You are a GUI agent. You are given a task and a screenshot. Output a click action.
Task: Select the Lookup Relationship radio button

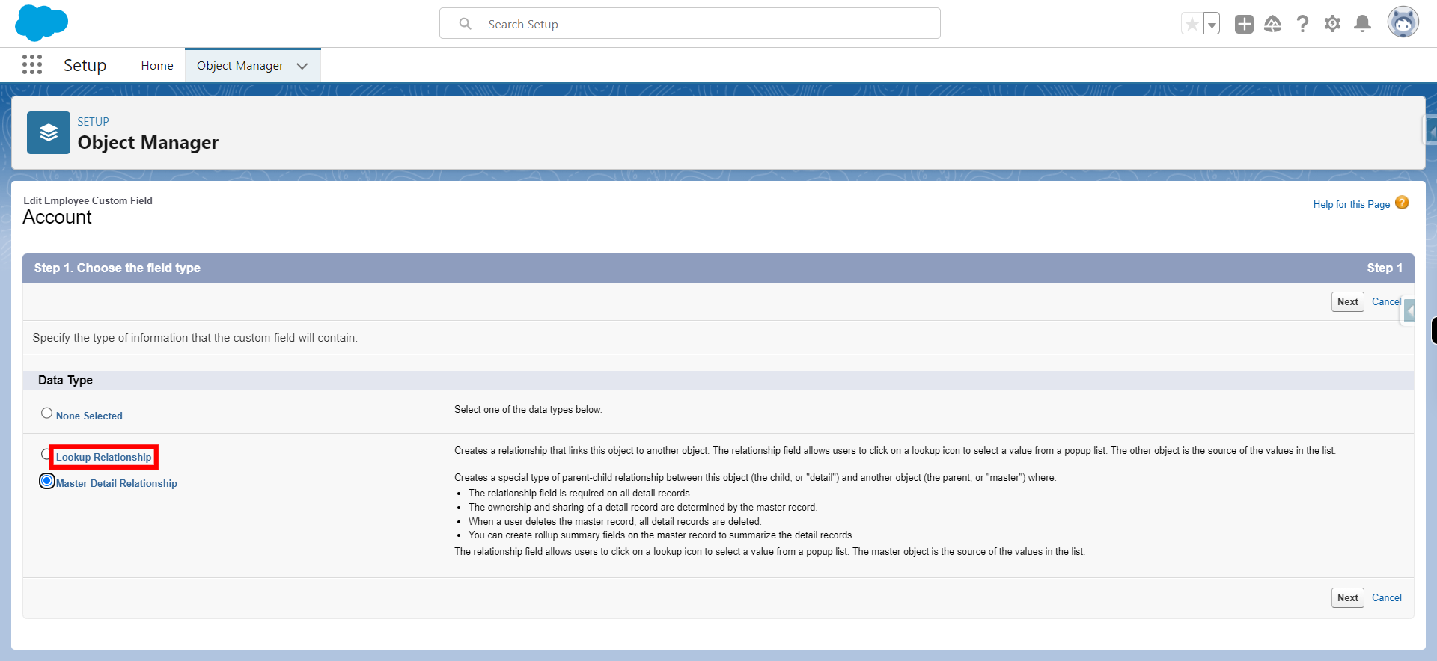pyautogui.click(x=45, y=454)
